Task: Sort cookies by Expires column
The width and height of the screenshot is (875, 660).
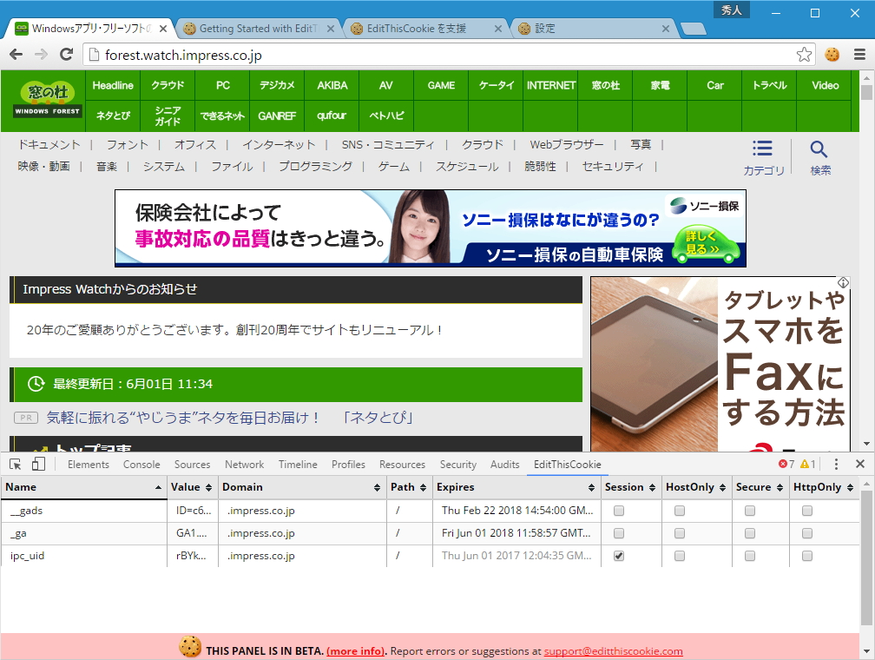Action: [516, 487]
